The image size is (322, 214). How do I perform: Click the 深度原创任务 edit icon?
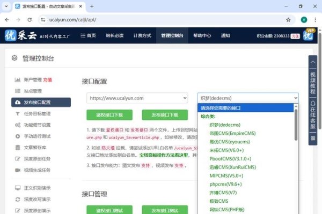pos(18,159)
